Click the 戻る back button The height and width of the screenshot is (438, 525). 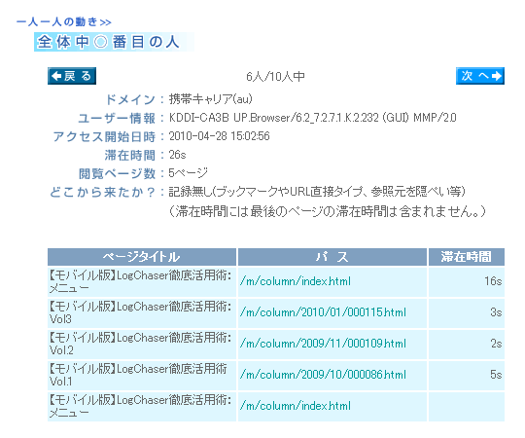72,76
